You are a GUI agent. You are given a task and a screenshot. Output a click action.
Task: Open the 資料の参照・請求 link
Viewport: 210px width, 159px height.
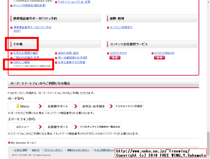click(68, 53)
